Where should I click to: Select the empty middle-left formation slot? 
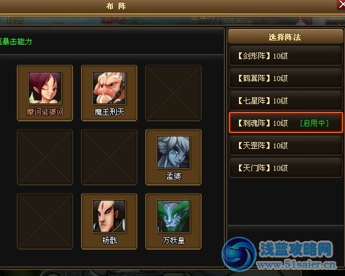click(x=45, y=157)
